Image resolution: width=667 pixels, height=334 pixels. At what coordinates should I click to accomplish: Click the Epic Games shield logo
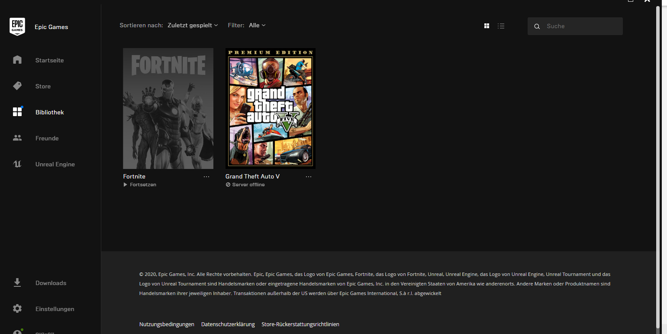tap(17, 27)
